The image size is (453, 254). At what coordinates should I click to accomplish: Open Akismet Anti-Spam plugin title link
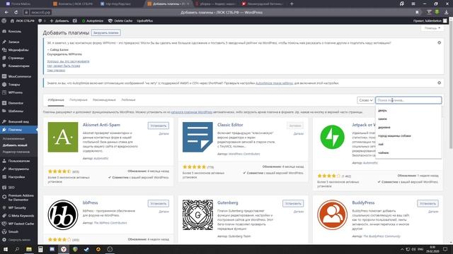(101, 125)
